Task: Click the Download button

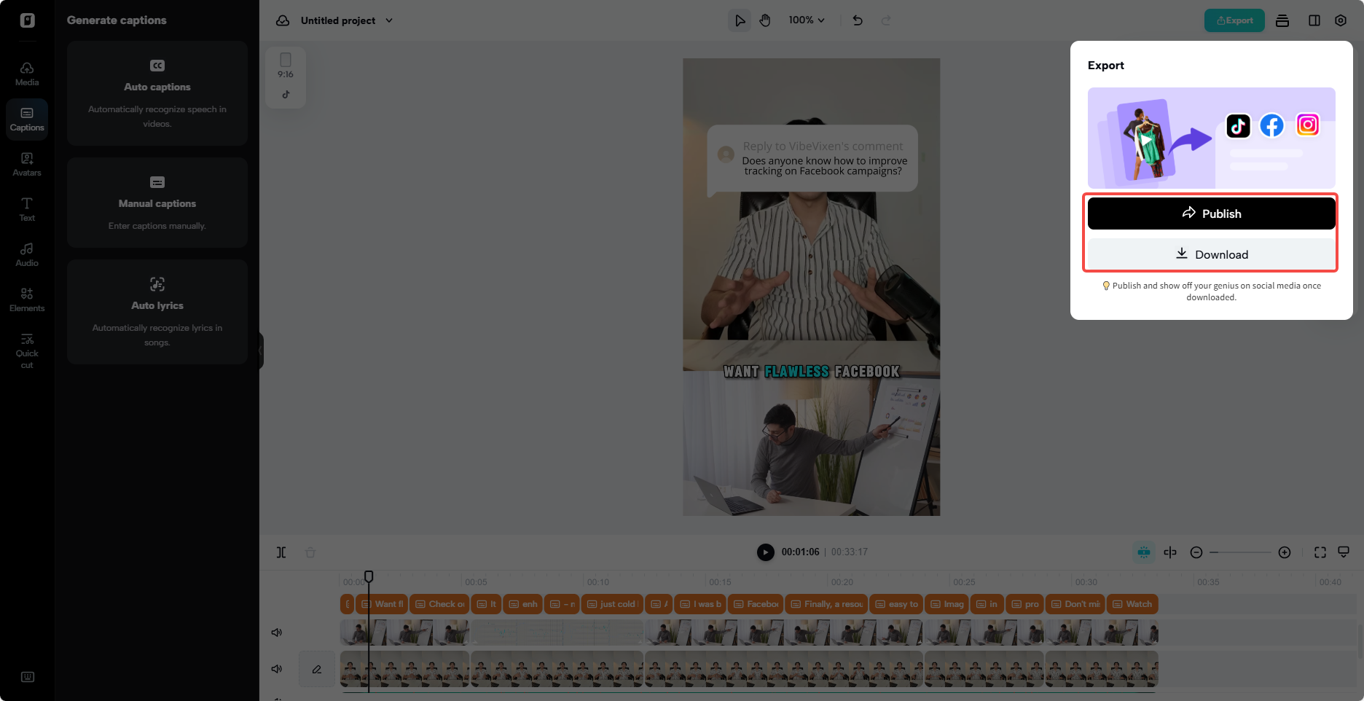Action: pos(1211,254)
